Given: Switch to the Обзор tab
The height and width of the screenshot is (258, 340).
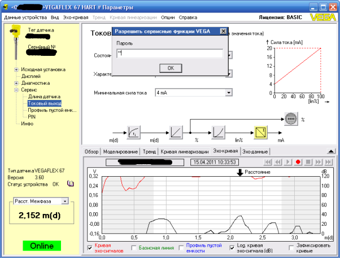Looking at the screenshot, I should (x=91, y=152).
